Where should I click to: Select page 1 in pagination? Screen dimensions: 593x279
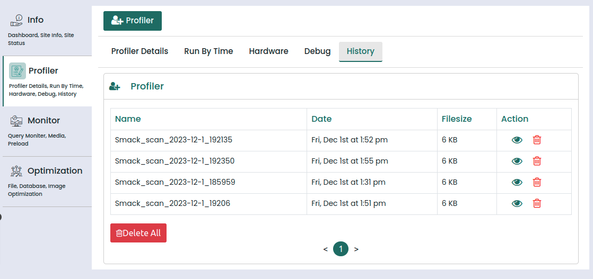pyautogui.click(x=341, y=249)
